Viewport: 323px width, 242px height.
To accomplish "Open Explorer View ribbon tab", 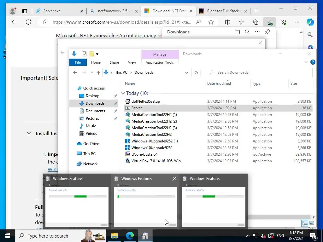I will pos(132,62).
